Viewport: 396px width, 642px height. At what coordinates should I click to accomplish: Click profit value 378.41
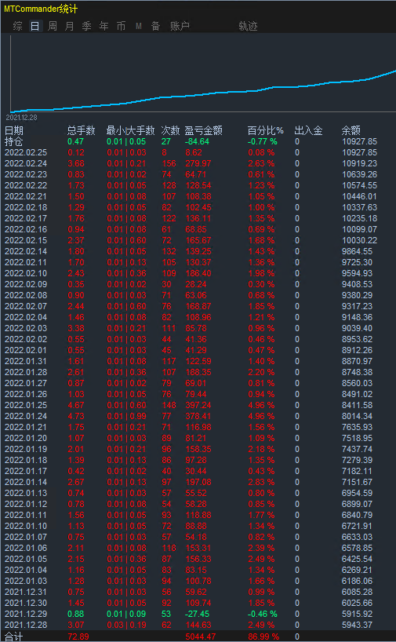click(198, 416)
